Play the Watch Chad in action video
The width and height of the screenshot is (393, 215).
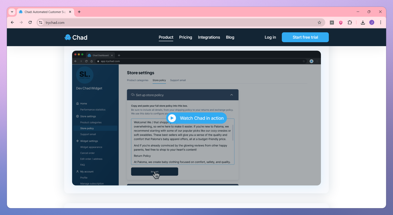(196, 118)
